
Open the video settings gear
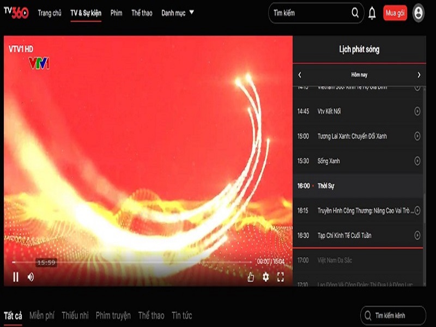(x=265, y=277)
